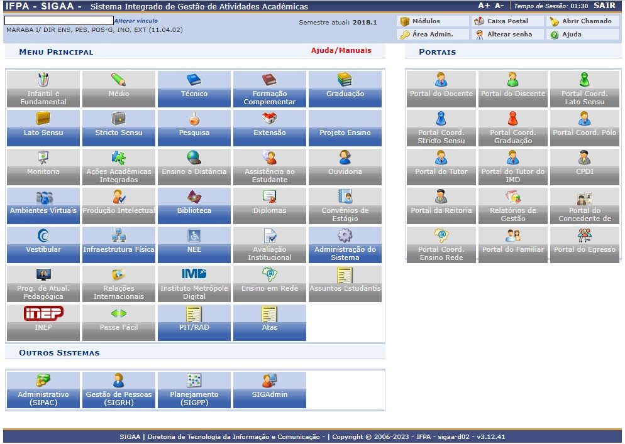Open the Ouvidoria module
The image size is (625, 444).
pyautogui.click(x=345, y=167)
